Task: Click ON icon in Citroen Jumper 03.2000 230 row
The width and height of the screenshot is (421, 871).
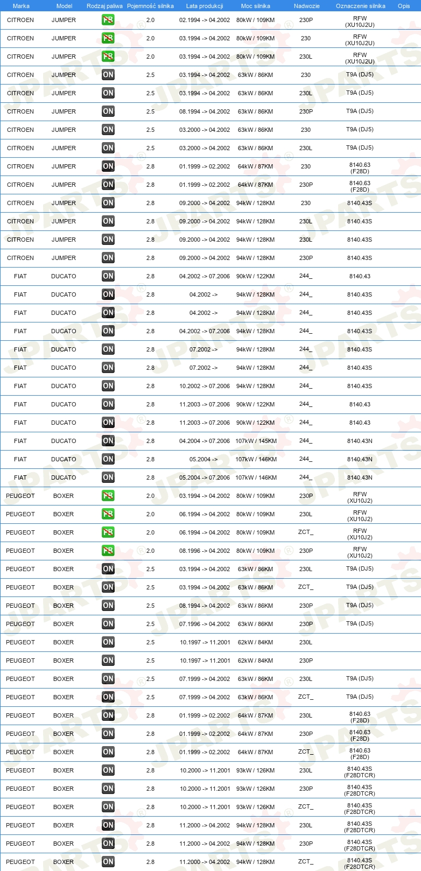Action: click(108, 130)
